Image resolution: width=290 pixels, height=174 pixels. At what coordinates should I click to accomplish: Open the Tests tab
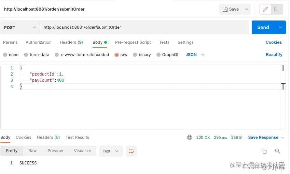pos(164,42)
